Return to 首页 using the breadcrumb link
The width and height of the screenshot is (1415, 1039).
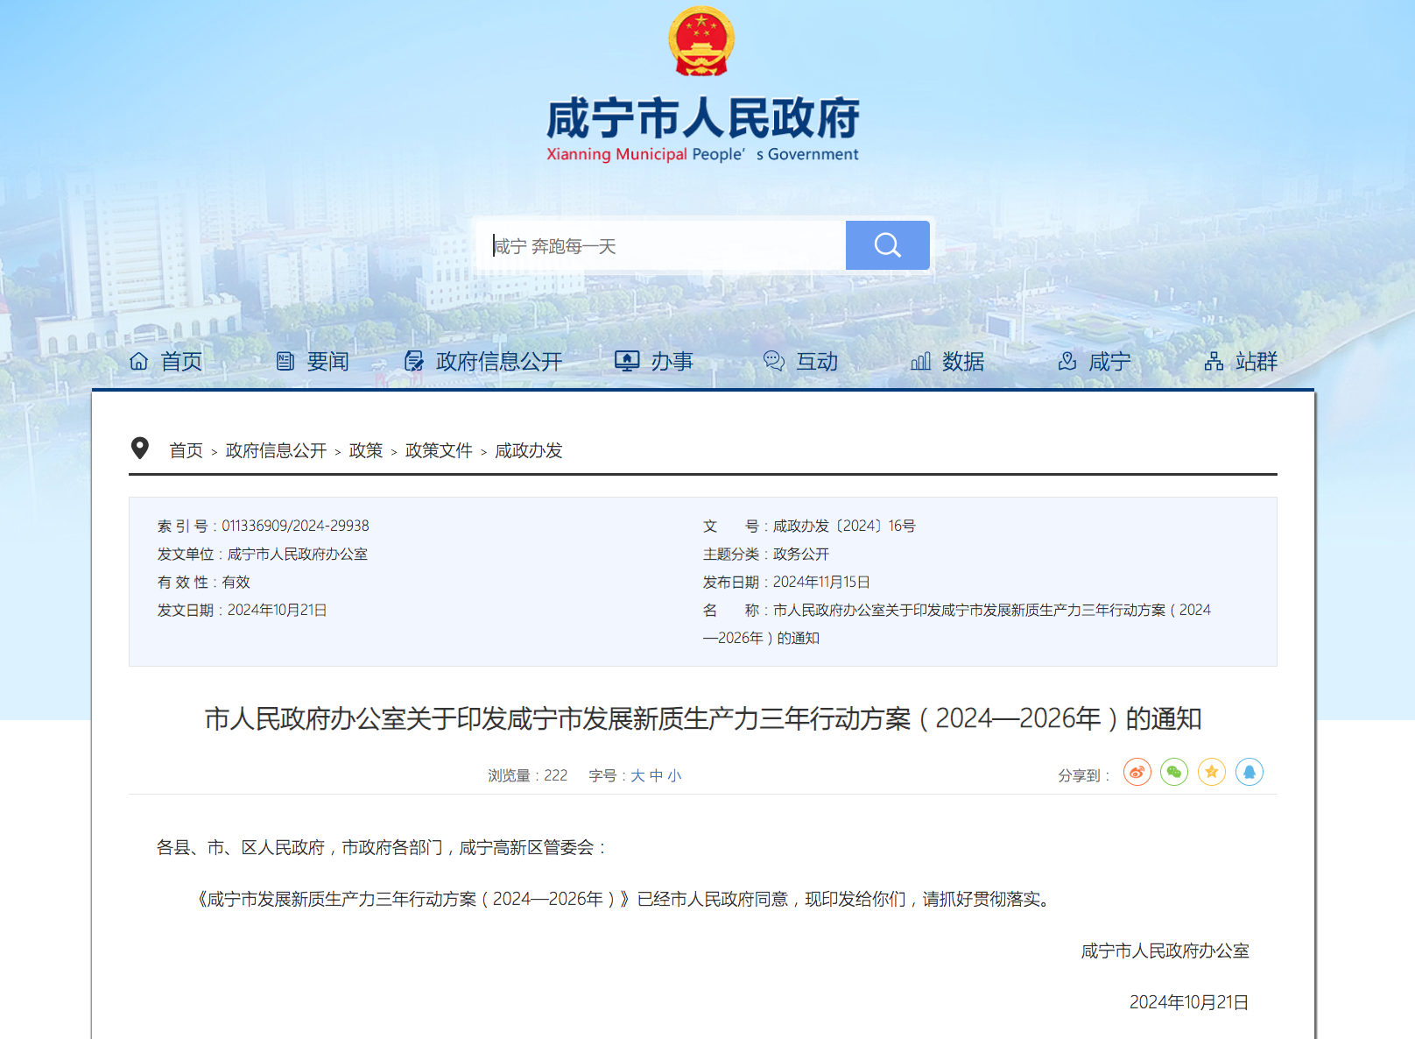[x=185, y=450]
